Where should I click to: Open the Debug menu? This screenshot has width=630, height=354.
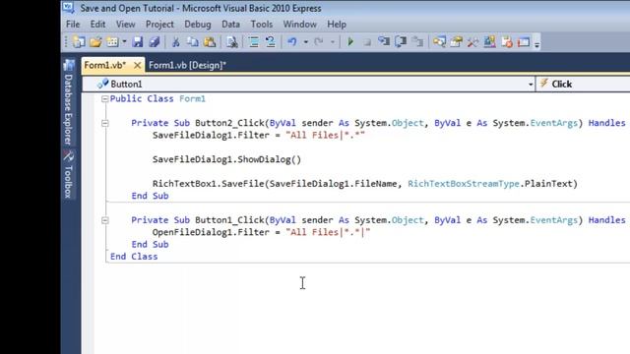click(x=198, y=25)
